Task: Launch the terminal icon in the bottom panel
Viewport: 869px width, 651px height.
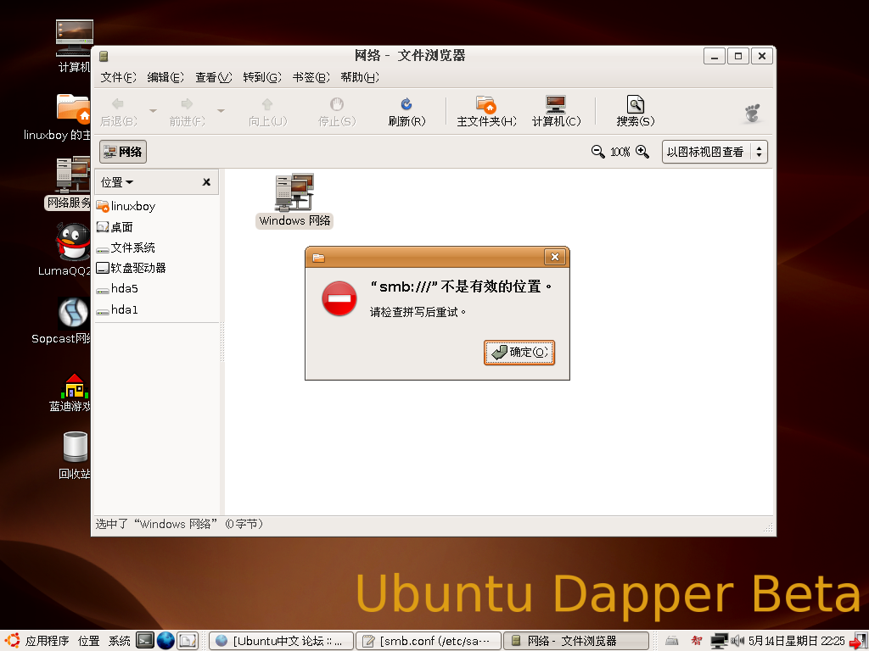Action: [144, 641]
